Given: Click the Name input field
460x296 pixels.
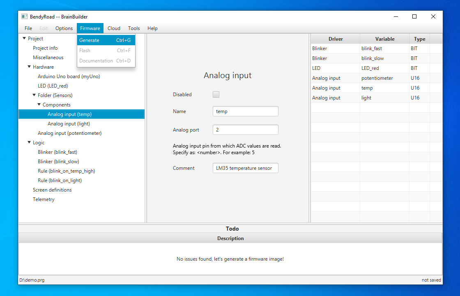Looking at the screenshot, I should tap(245, 111).
